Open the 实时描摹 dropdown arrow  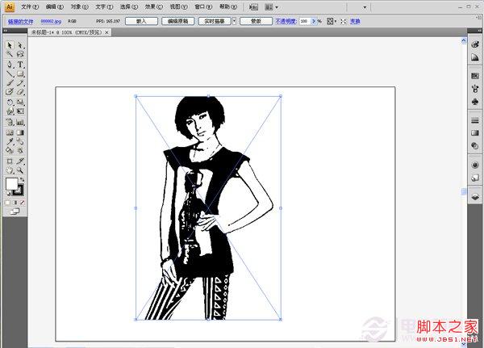click(x=234, y=21)
